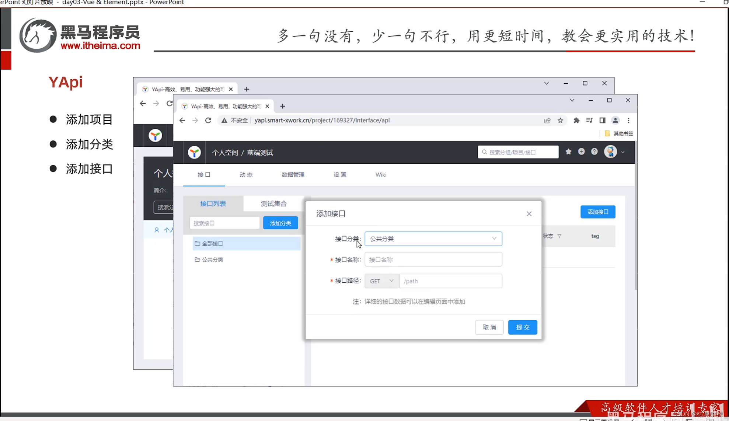
Task: Select the 全部接口 tree item
Action: 212,243
